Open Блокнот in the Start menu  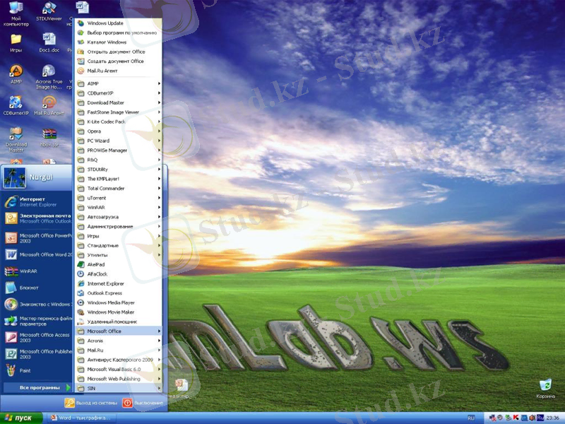point(28,288)
